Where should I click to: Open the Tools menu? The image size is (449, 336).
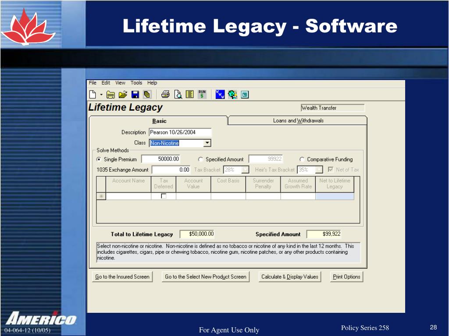click(x=136, y=83)
